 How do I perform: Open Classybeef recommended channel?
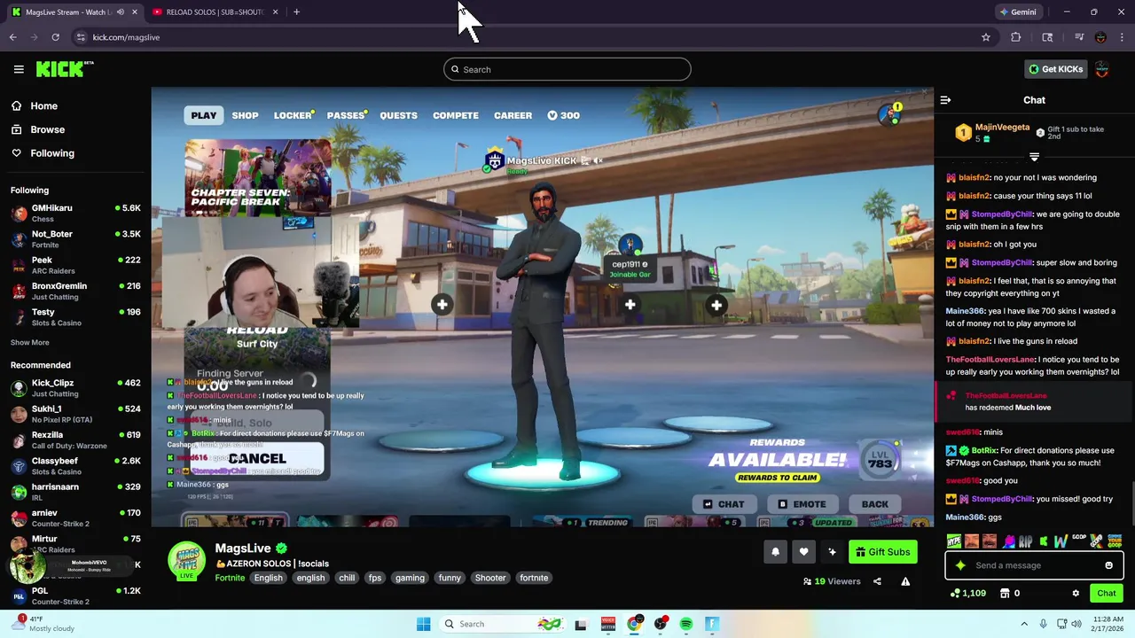(x=75, y=466)
